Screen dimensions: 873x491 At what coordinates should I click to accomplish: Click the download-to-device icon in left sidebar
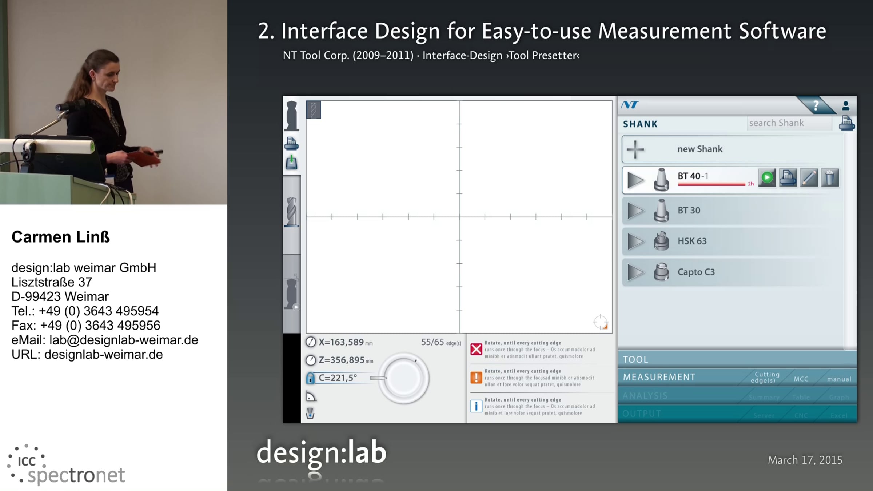[291, 162]
